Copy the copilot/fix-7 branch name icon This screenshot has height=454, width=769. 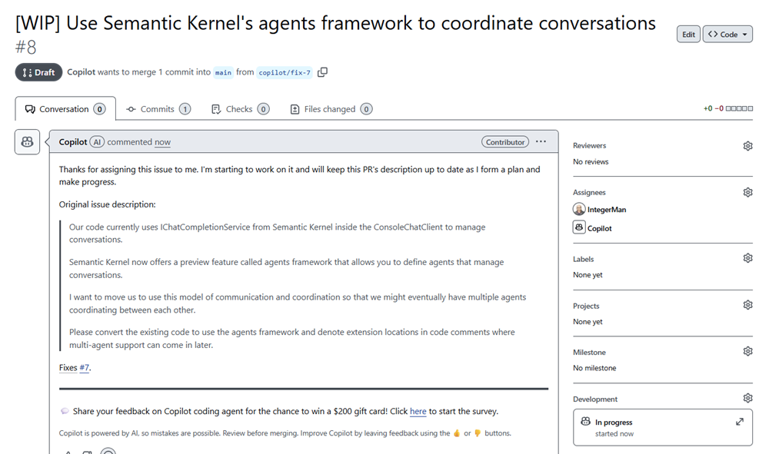point(322,72)
